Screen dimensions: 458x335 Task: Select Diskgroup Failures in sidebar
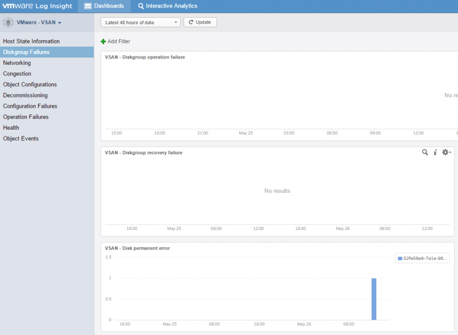coord(47,52)
